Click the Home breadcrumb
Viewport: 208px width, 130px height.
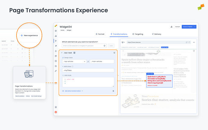coord(62,30)
